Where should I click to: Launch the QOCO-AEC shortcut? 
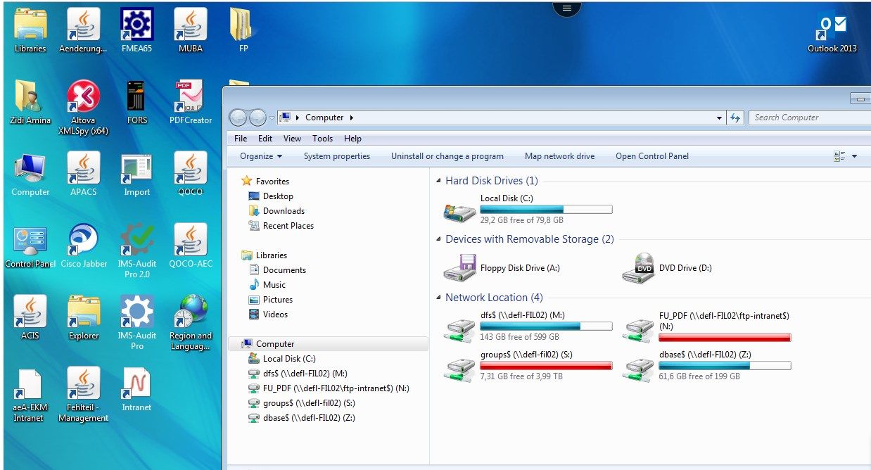[191, 246]
